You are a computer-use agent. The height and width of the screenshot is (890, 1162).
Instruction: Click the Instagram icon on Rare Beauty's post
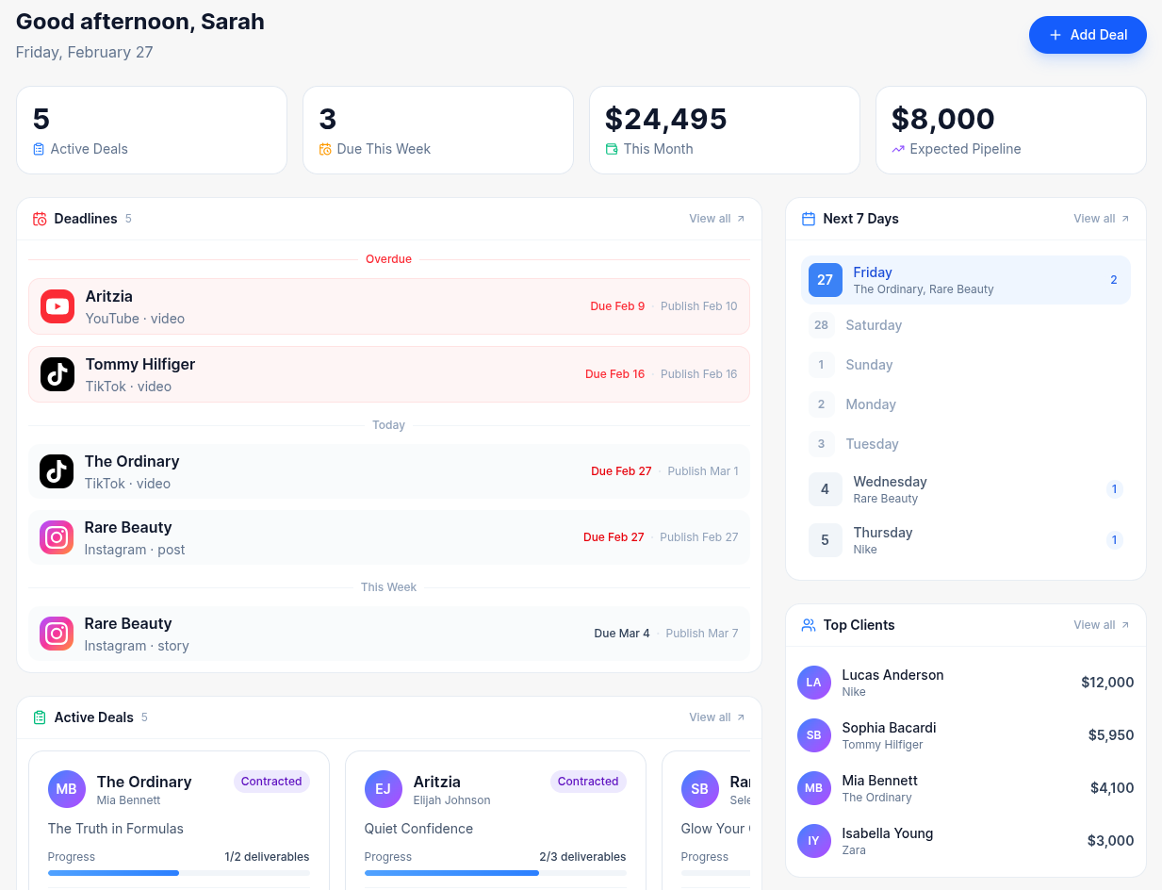pyautogui.click(x=57, y=537)
